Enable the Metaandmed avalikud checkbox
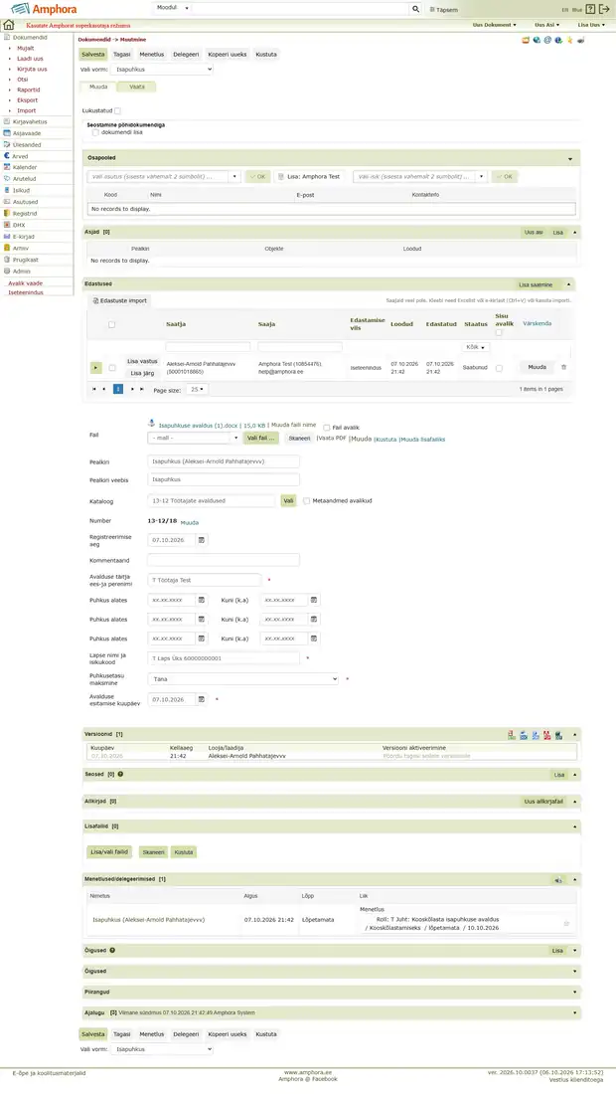This screenshot has width=616, height=1094. coord(306,501)
